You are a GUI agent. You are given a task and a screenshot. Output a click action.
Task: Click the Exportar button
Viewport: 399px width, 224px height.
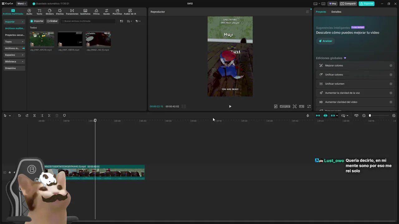pyautogui.click(x=367, y=4)
